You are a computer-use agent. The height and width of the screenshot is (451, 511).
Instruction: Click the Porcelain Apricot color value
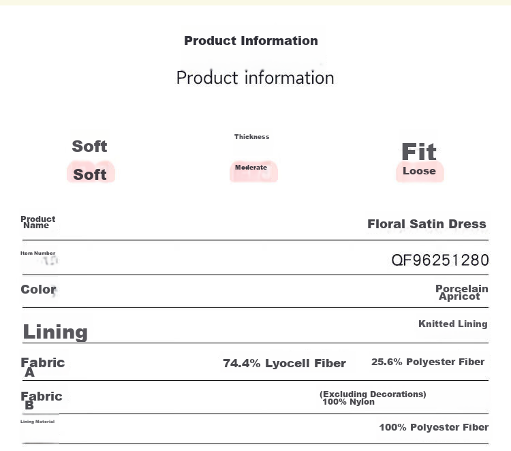[x=461, y=292]
